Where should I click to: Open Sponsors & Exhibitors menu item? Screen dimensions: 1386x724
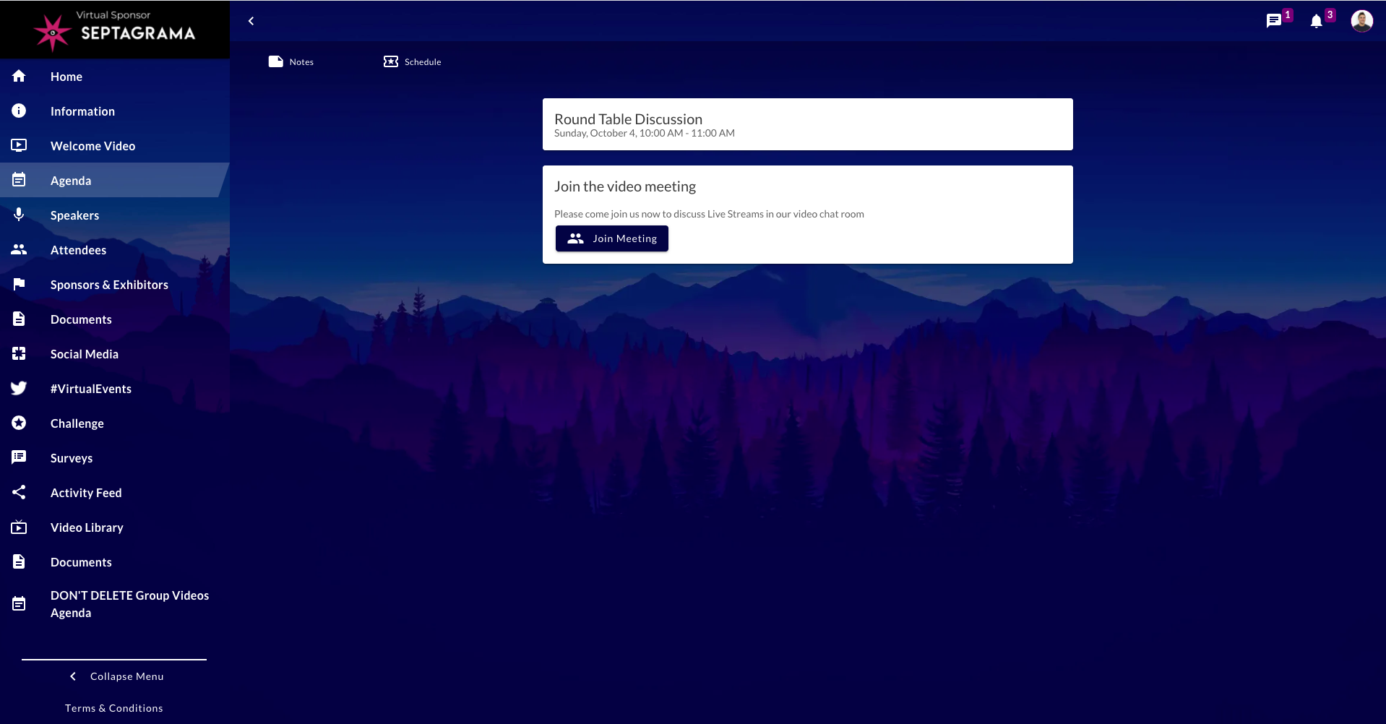pyautogui.click(x=109, y=285)
